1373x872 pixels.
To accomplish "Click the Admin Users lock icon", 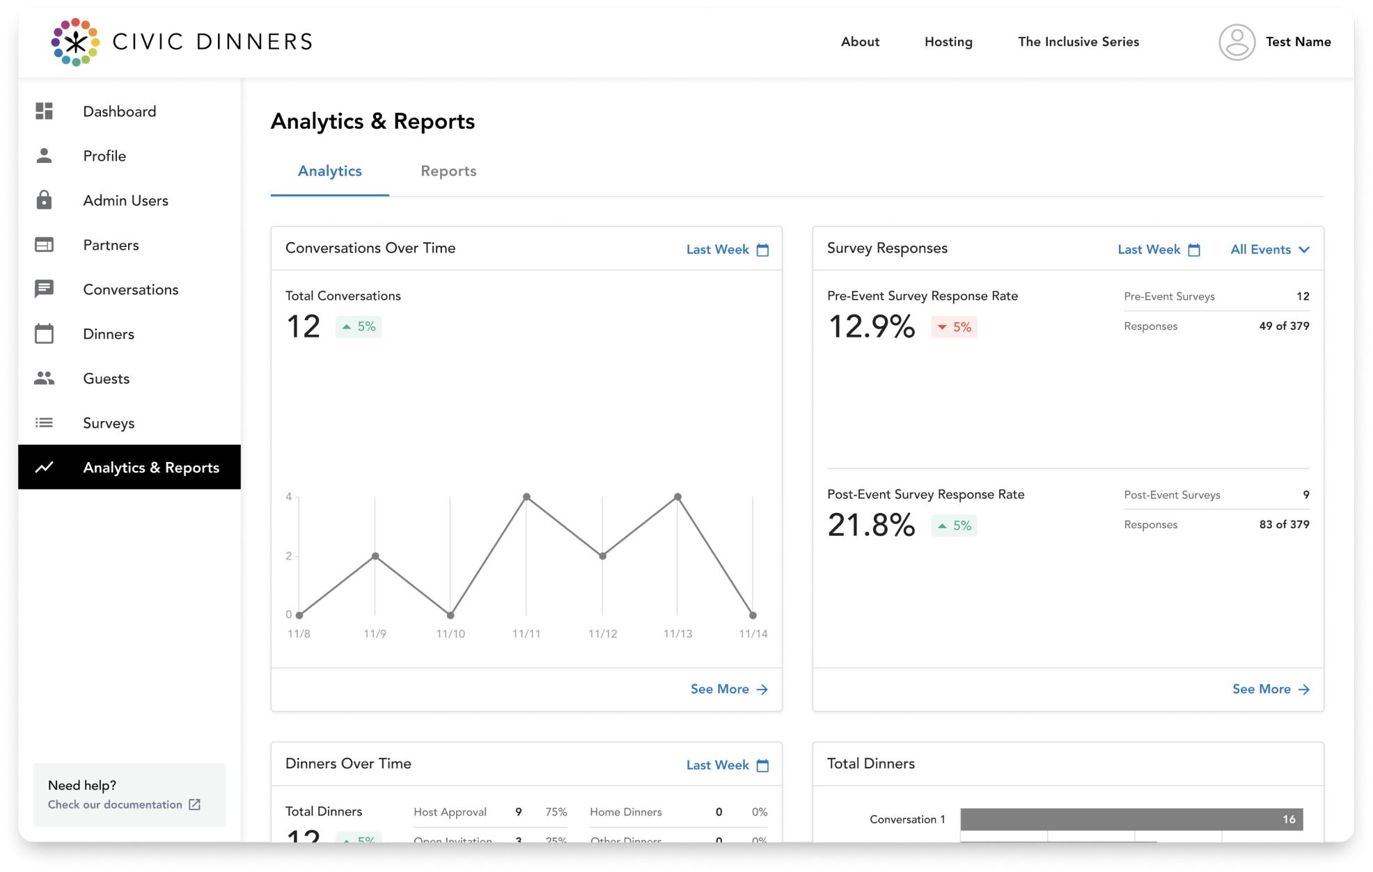I will click(44, 200).
